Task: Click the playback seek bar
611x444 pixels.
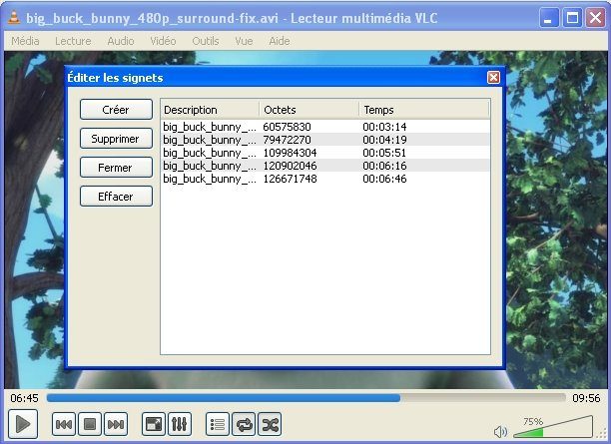Action: (x=305, y=398)
